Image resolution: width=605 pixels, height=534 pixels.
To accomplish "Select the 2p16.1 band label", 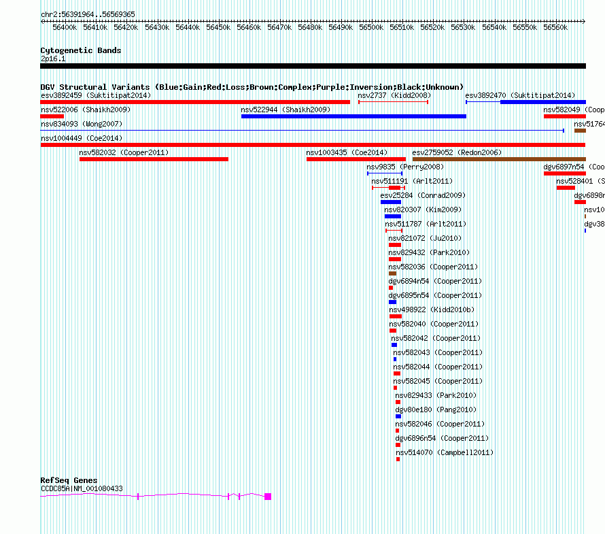I will pos(53,59).
